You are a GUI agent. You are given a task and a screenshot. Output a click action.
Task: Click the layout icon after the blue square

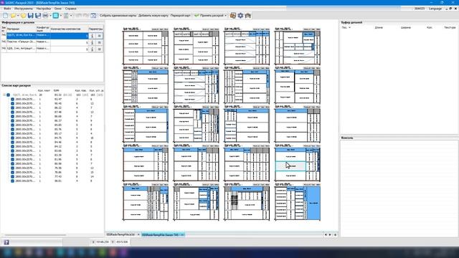click(66, 16)
